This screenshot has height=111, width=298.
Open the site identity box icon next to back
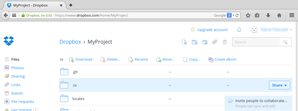(x=14, y=15)
